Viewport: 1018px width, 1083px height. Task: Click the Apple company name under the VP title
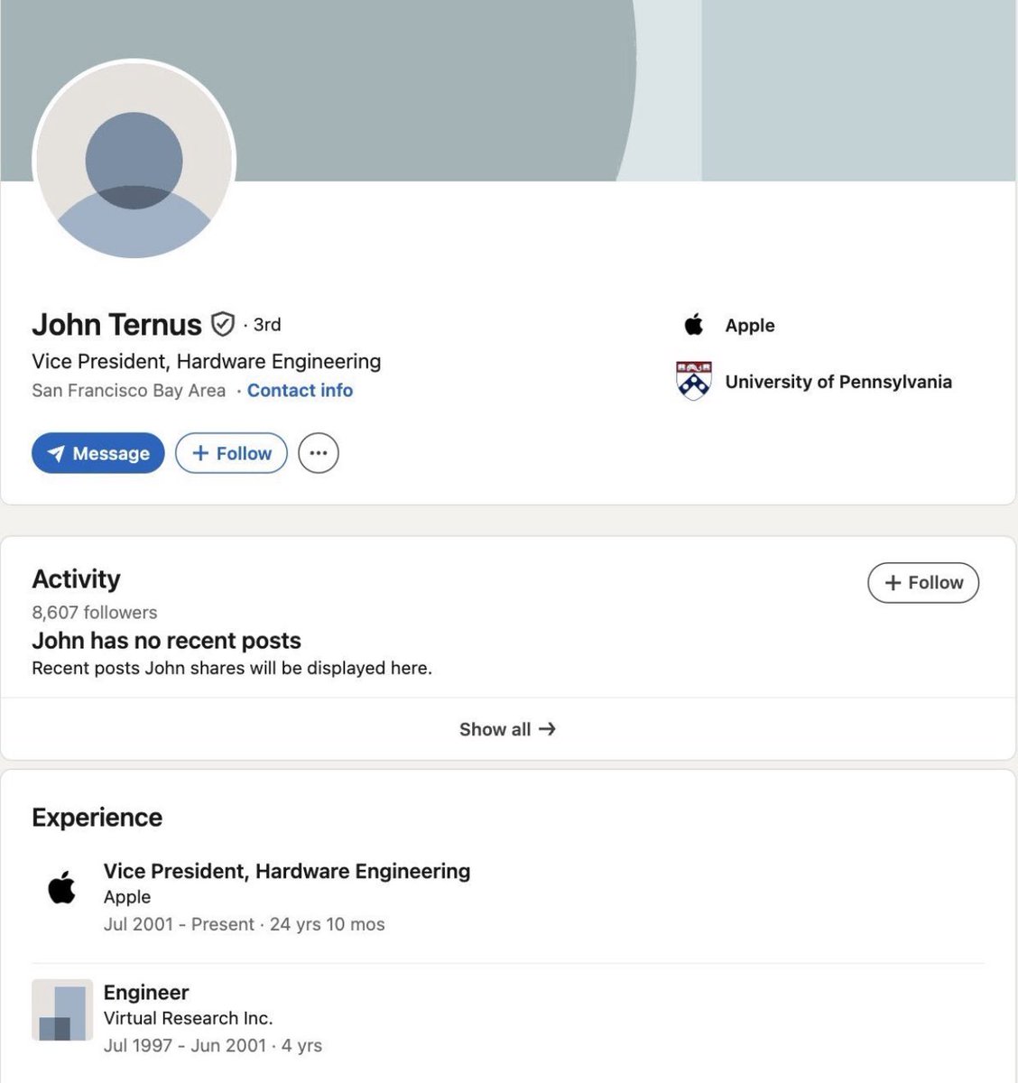[x=127, y=897]
